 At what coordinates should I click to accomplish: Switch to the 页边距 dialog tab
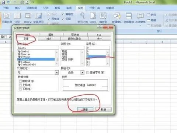pyautogui.click(x=75, y=35)
